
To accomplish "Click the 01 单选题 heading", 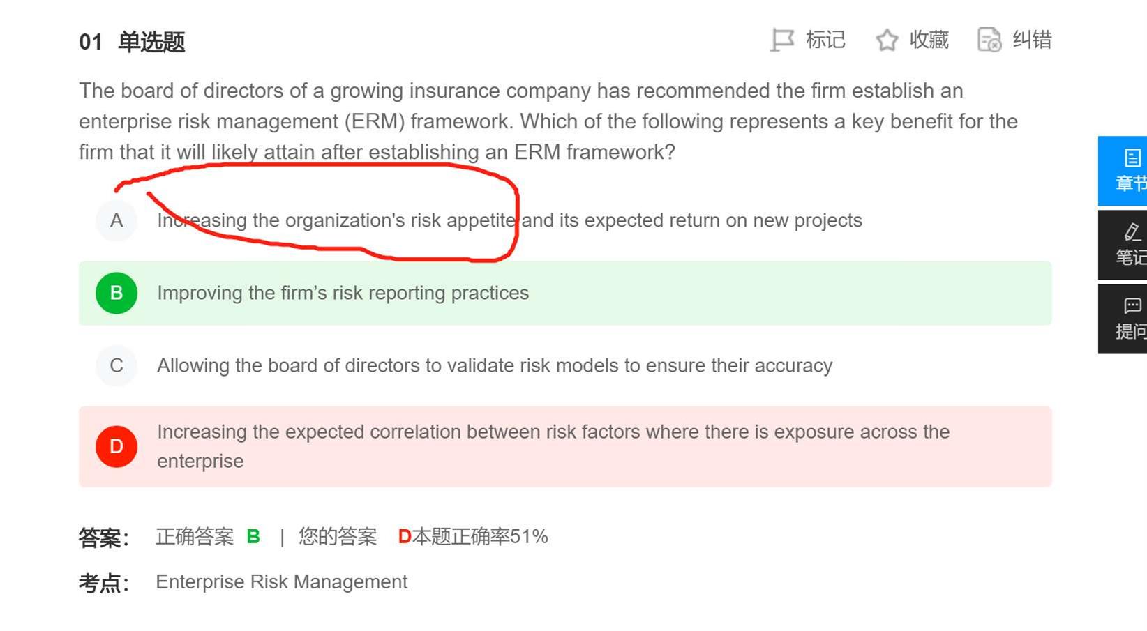I will [132, 42].
